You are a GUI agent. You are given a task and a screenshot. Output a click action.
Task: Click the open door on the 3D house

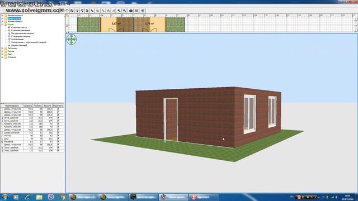[171, 119]
